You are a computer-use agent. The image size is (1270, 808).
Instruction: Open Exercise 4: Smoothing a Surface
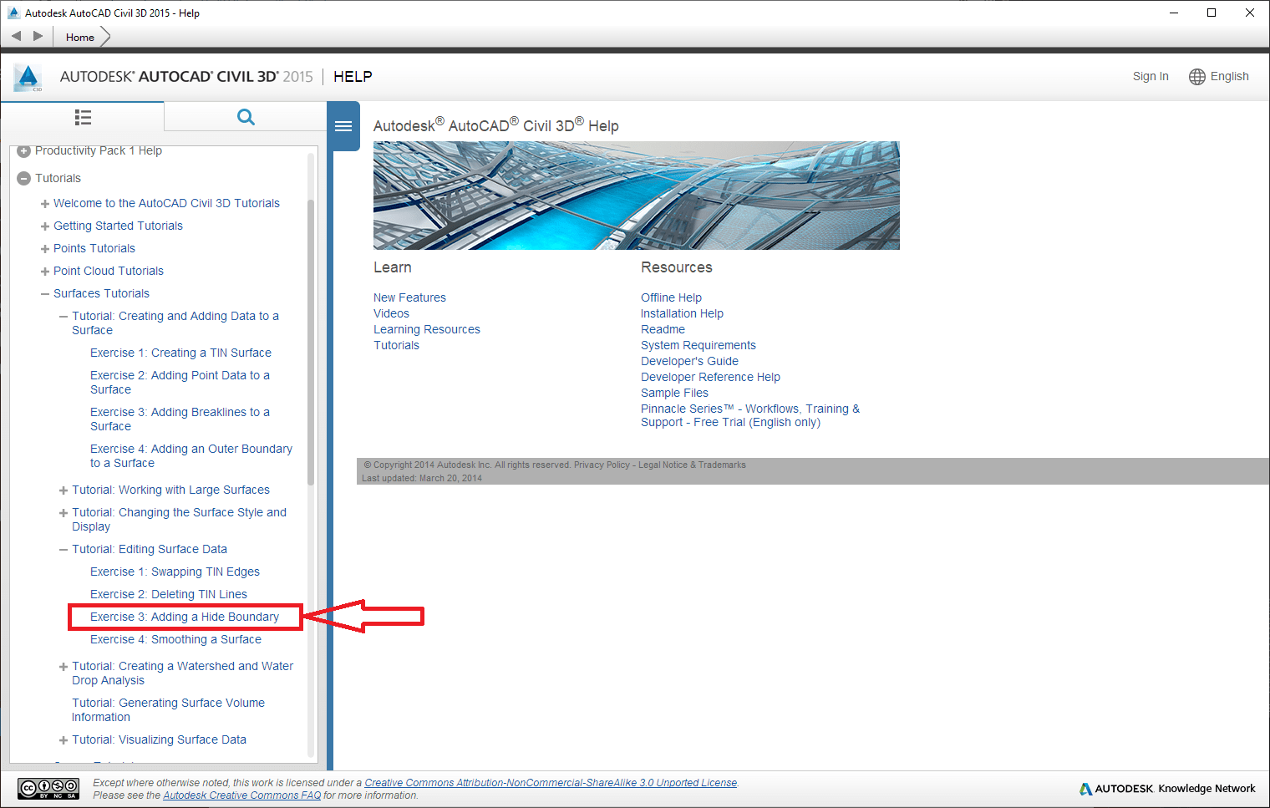pyautogui.click(x=175, y=639)
